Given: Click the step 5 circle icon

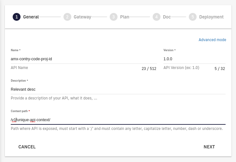Looking at the screenshot, I should 193,17.
